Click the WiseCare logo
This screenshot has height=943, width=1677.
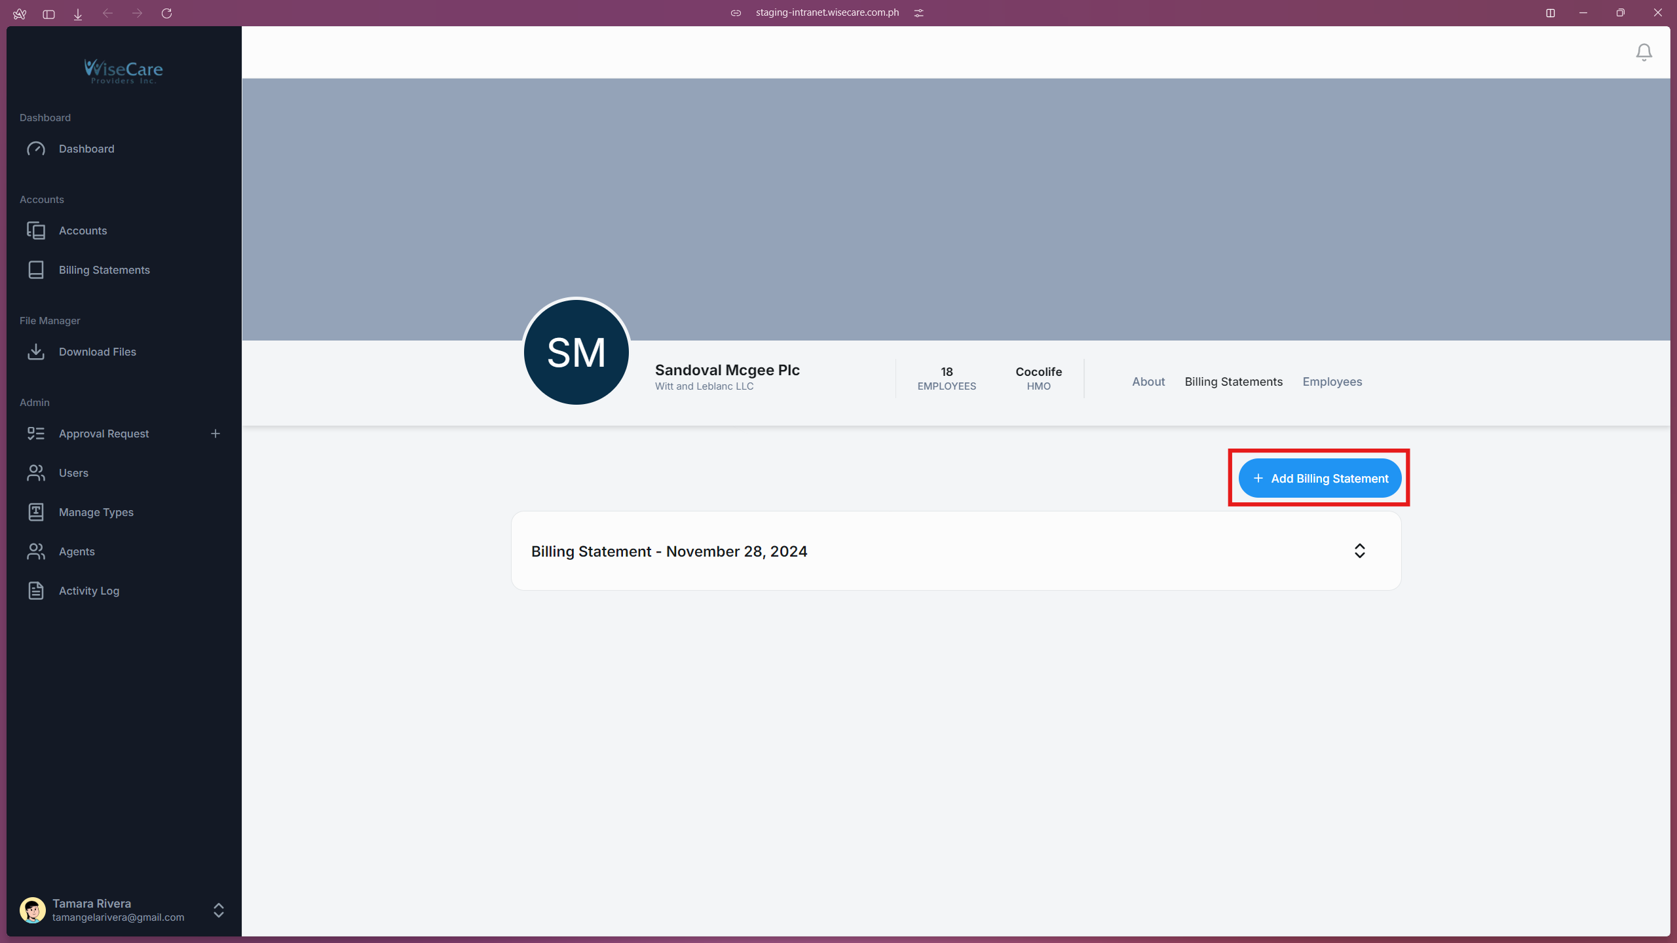click(x=123, y=71)
